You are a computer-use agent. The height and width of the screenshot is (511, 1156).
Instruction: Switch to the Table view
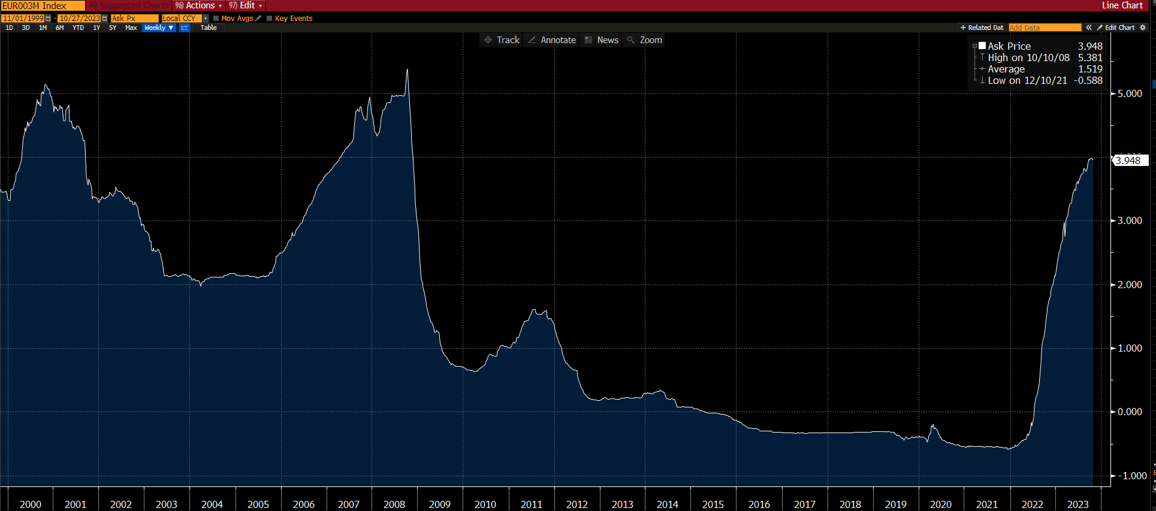click(209, 28)
